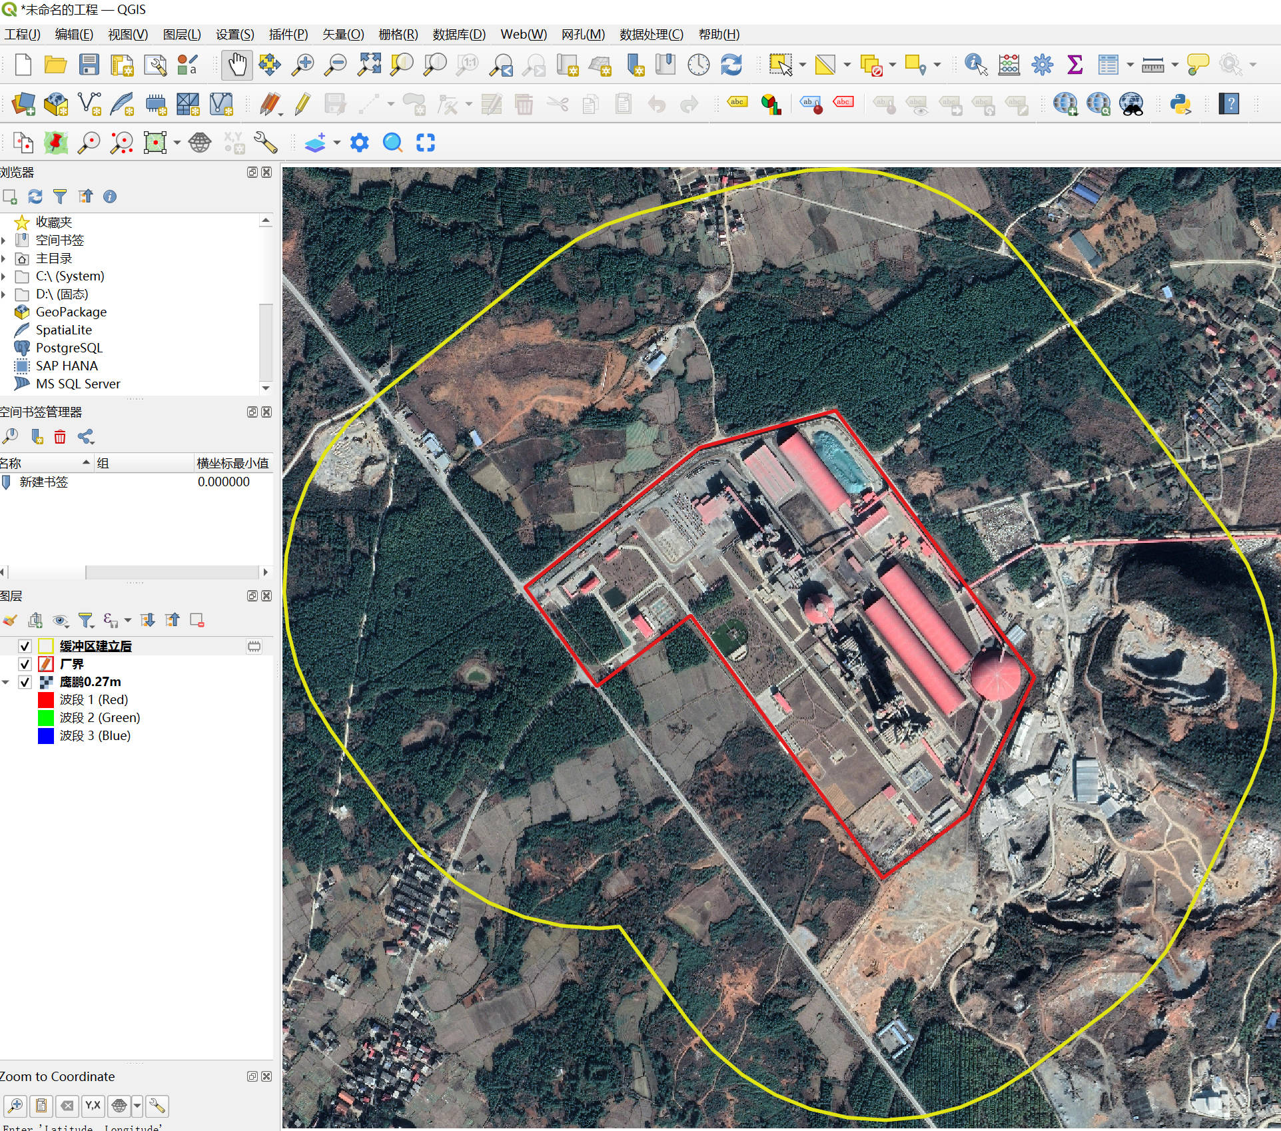Open the 工程(J) menu
Screen dimensions: 1281x1131
click(23, 35)
